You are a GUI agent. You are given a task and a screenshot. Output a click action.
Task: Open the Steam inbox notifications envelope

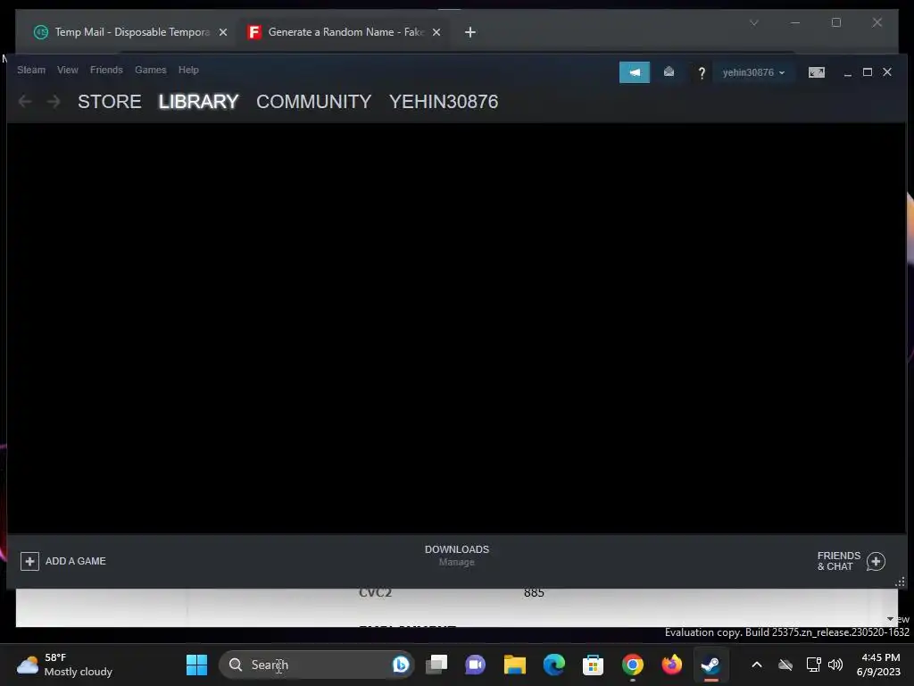click(669, 71)
